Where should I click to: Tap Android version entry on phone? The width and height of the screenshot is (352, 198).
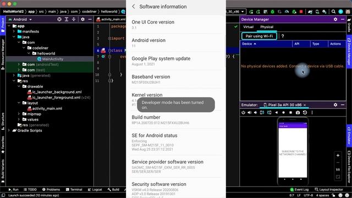click(176, 43)
